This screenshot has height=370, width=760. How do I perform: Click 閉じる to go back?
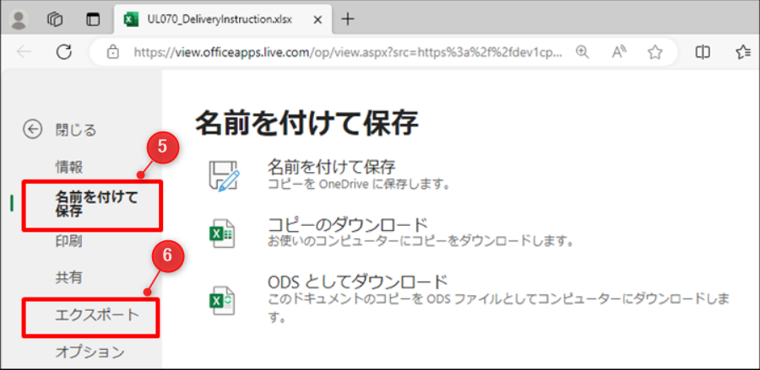[x=75, y=129]
